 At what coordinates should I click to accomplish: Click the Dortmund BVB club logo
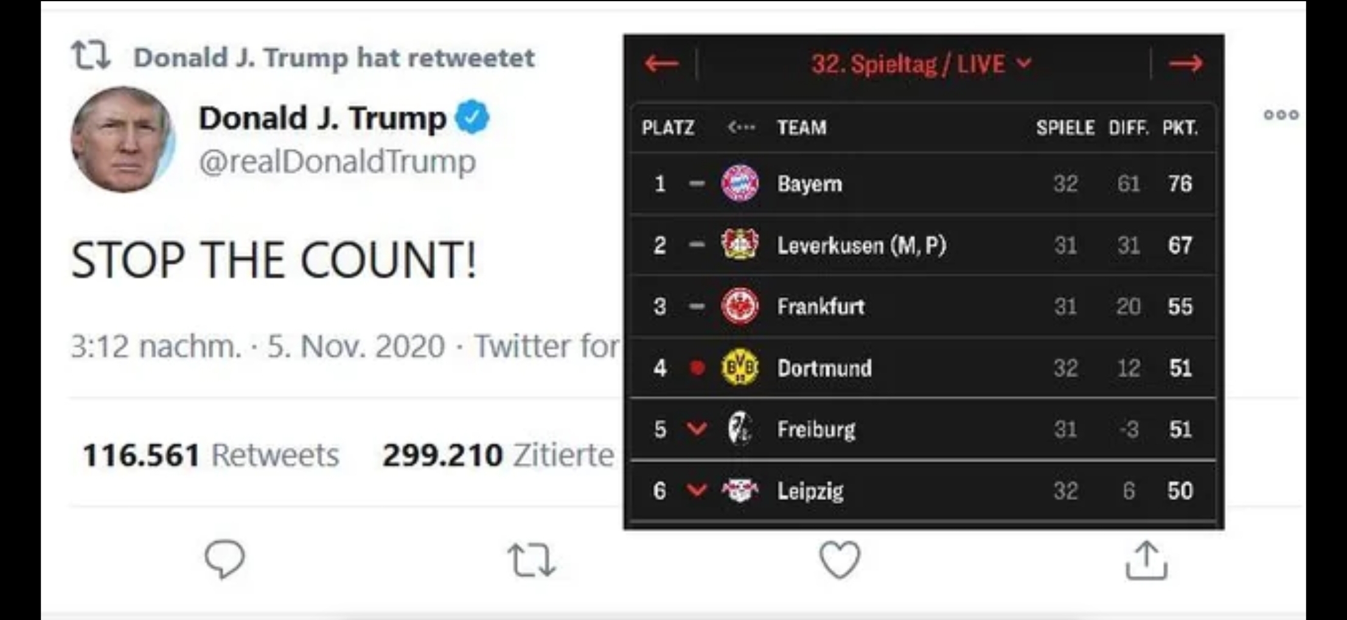pyautogui.click(x=739, y=367)
